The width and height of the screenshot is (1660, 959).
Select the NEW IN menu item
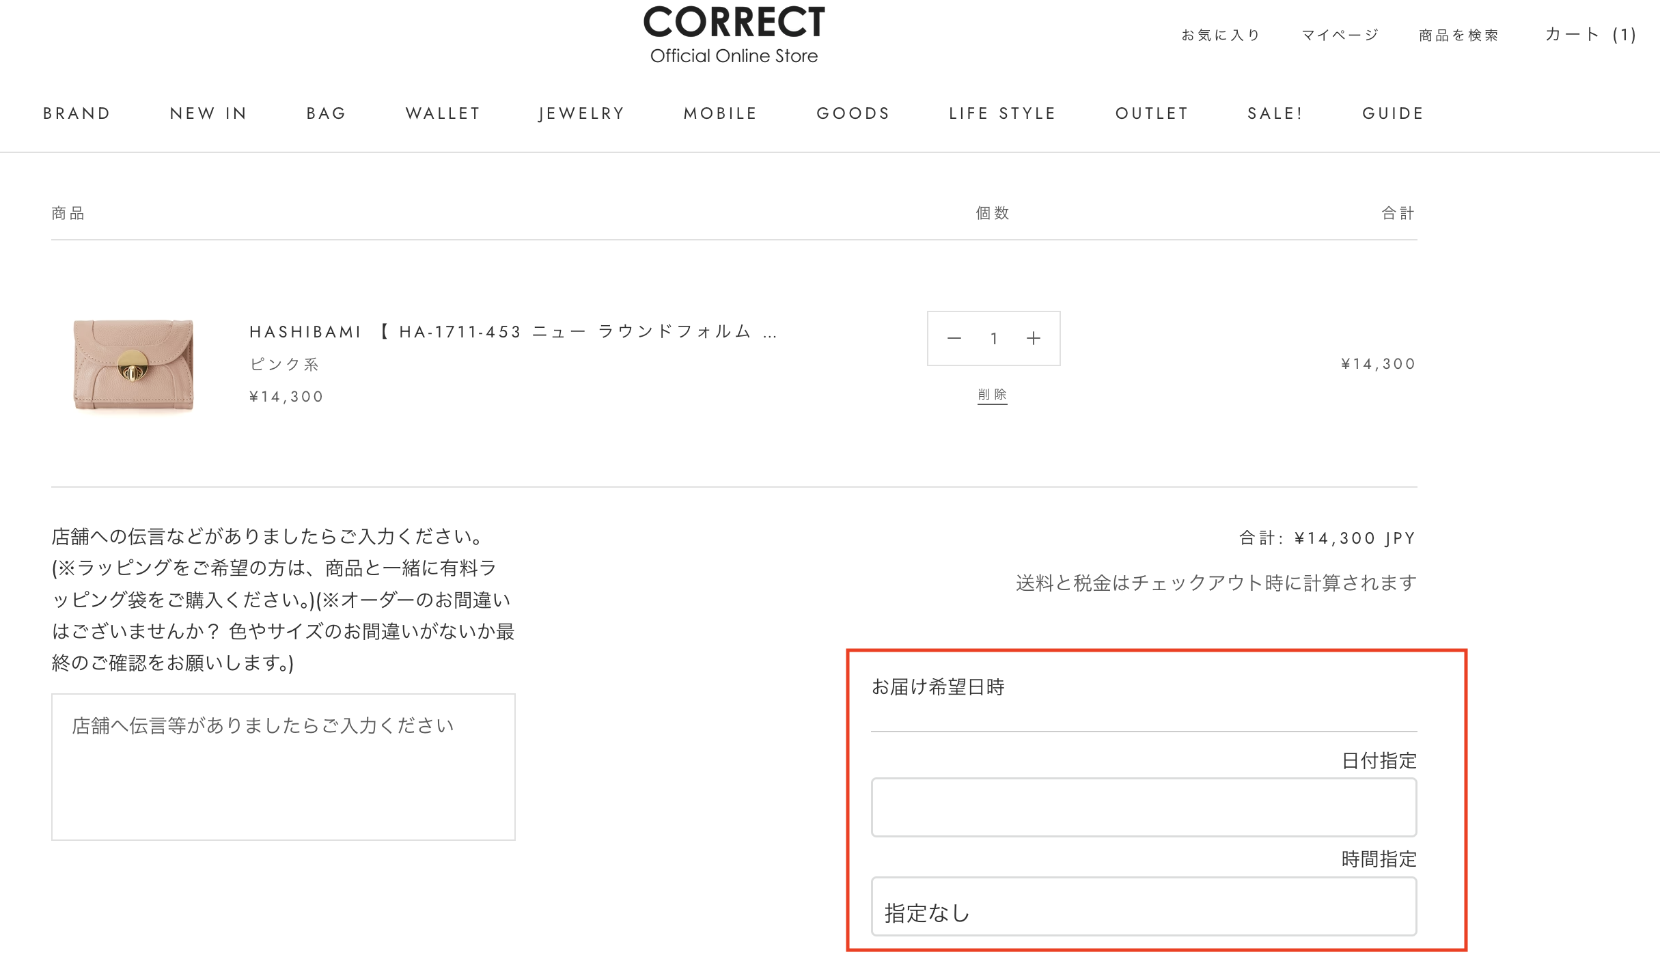[x=208, y=113]
